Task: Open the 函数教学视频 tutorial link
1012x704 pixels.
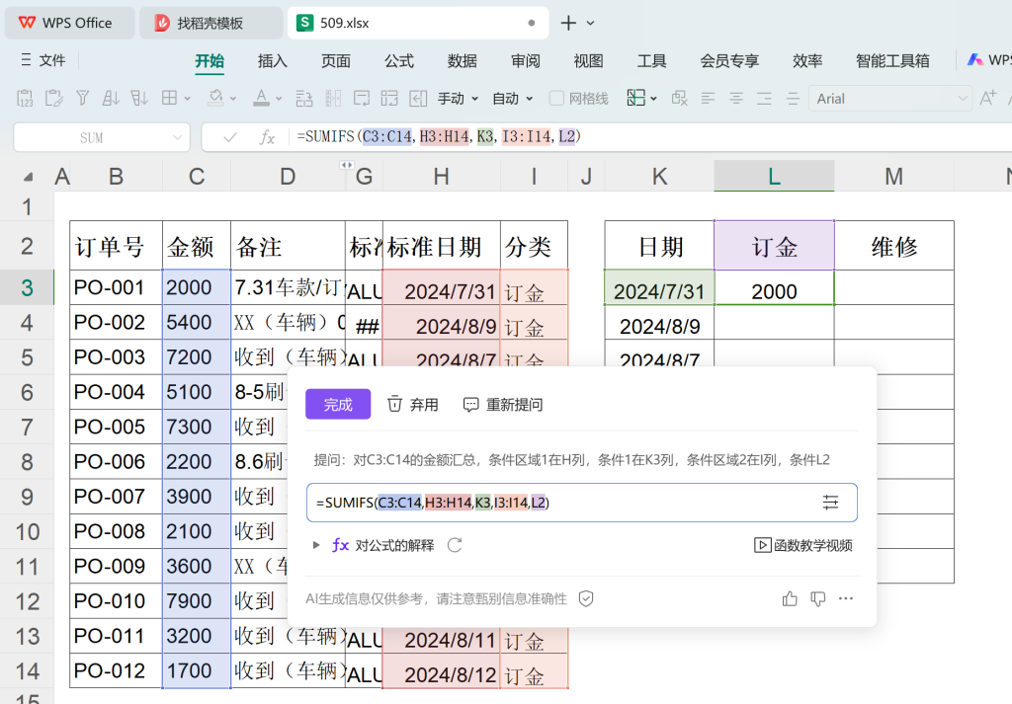Action: click(803, 545)
